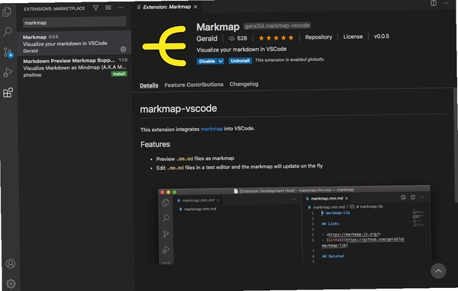The width and height of the screenshot is (458, 291).
Task: Open the Repository link
Action: pyautogui.click(x=318, y=37)
